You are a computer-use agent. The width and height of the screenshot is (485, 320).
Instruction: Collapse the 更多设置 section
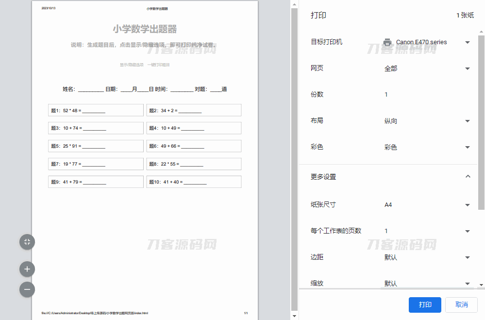tap(468, 177)
